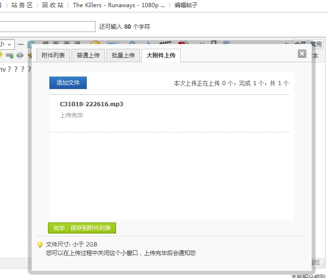
Task: Close the attachment upload dialog
Action: (x=302, y=54)
